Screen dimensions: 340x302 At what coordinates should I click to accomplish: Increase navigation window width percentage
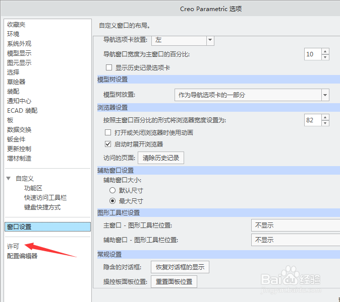[325, 51]
